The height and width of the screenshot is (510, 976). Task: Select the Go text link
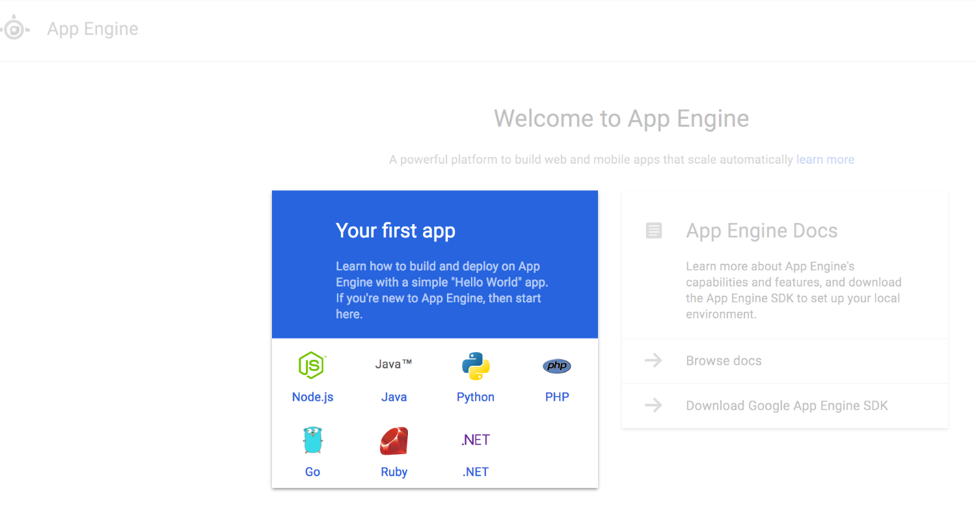pyautogui.click(x=312, y=472)
